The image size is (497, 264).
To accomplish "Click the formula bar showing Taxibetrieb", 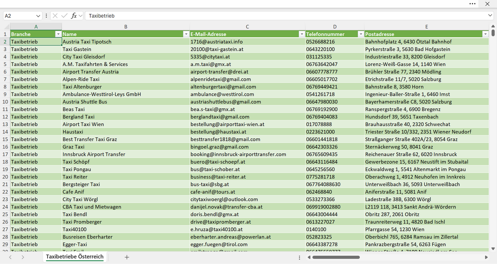I will (x=285, y=16).
